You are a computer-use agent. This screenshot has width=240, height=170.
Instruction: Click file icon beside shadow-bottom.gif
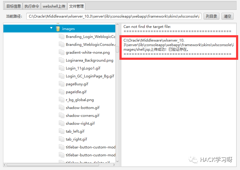click(62, 107)
